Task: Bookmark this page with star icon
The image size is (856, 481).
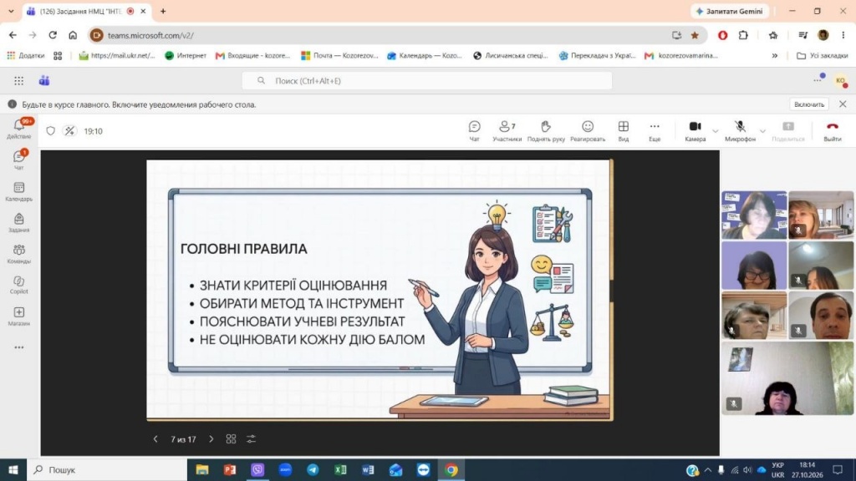Action: [x=695, y=35]
